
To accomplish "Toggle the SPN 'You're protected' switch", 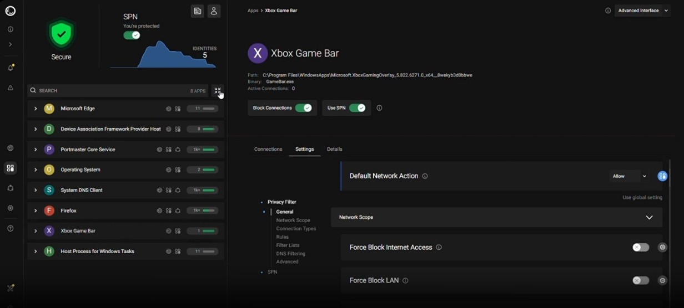I will click(132, 35).
